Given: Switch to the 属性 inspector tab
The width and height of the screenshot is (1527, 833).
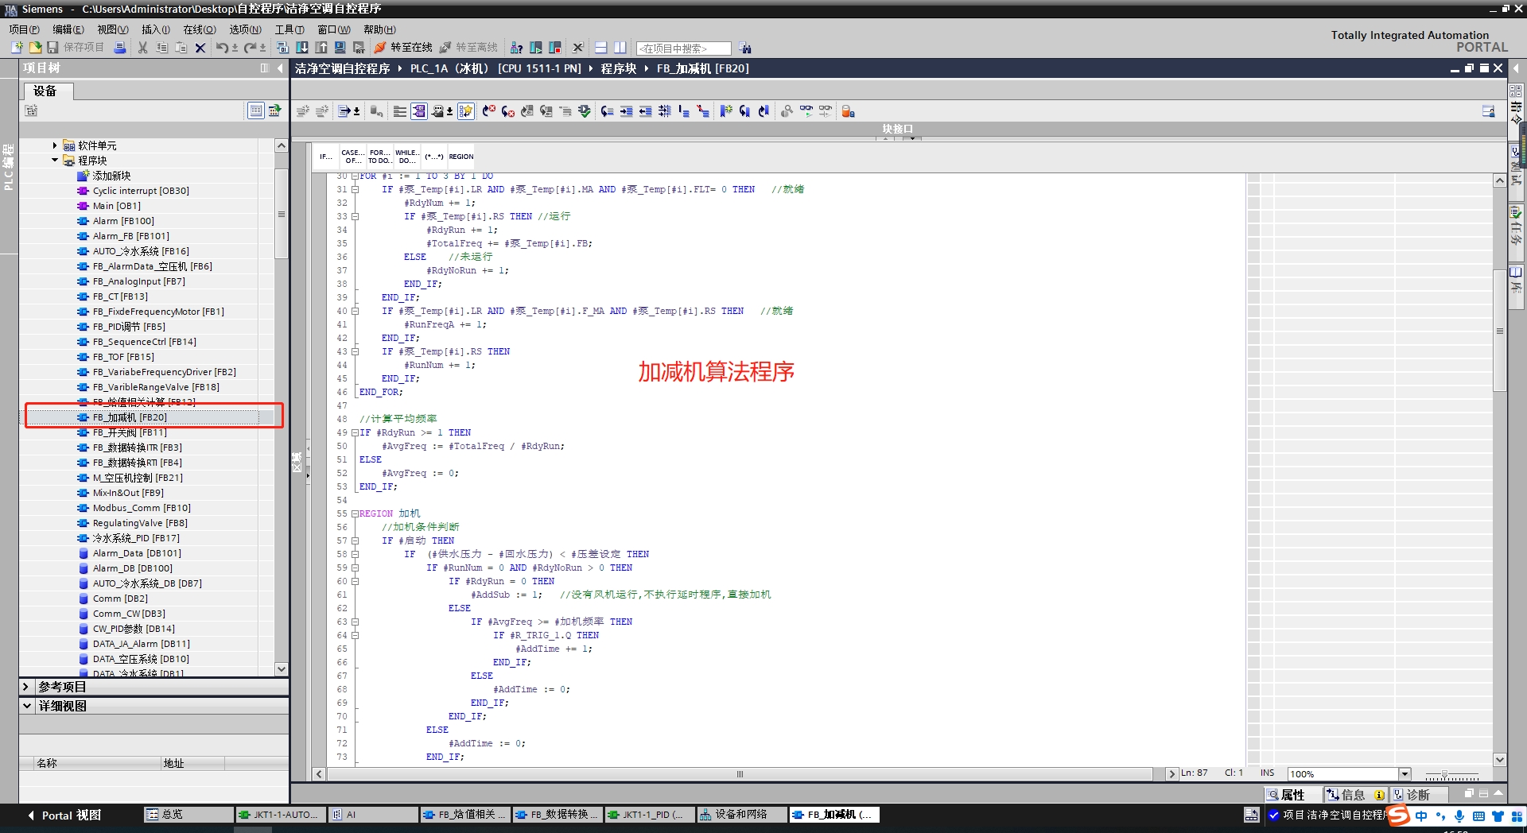Looking at the screenshot, I should 1292,795.
